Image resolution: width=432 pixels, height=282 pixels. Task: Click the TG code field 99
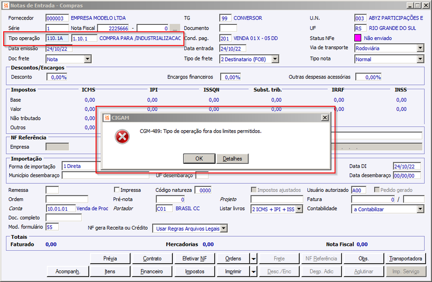[225, 18]
